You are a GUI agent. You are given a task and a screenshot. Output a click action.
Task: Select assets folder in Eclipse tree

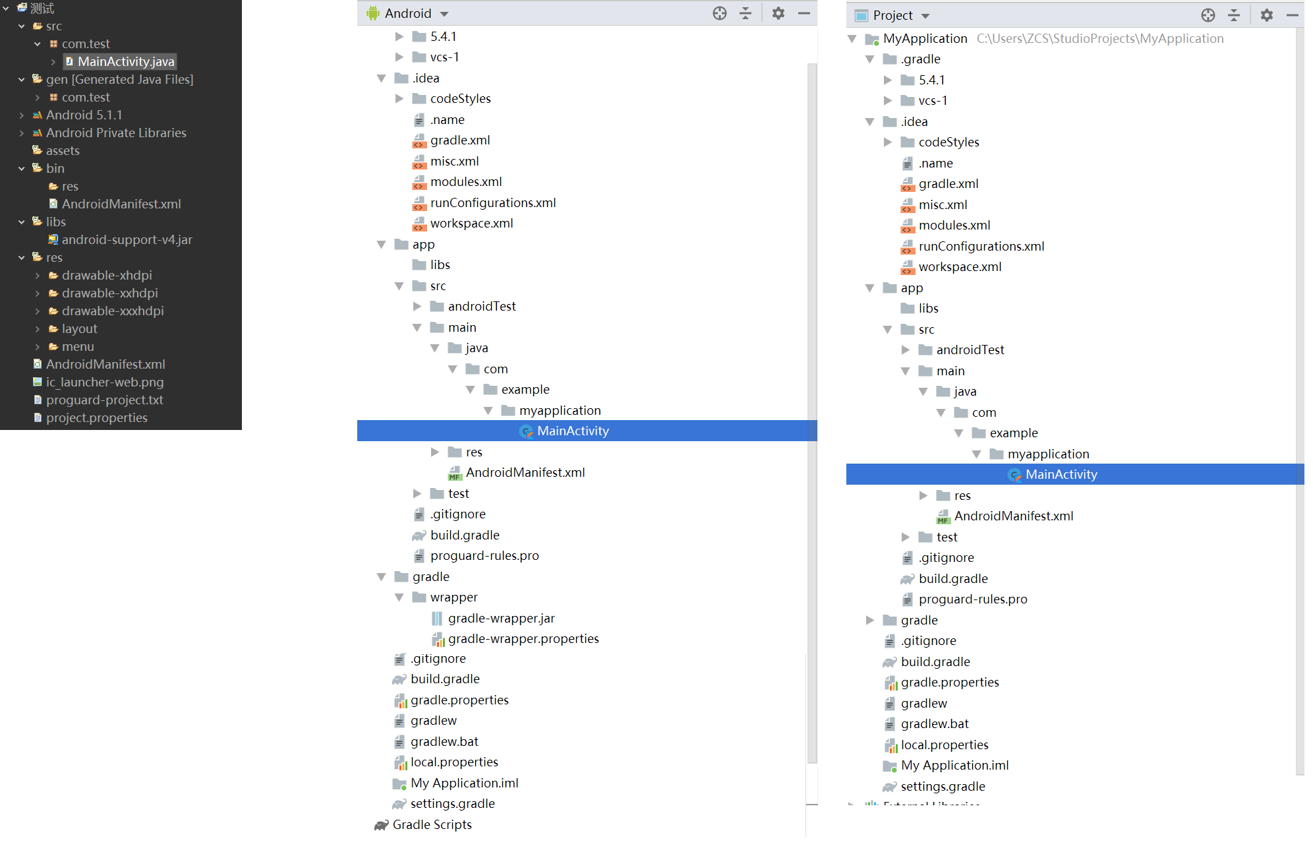[x=56, y=150]
